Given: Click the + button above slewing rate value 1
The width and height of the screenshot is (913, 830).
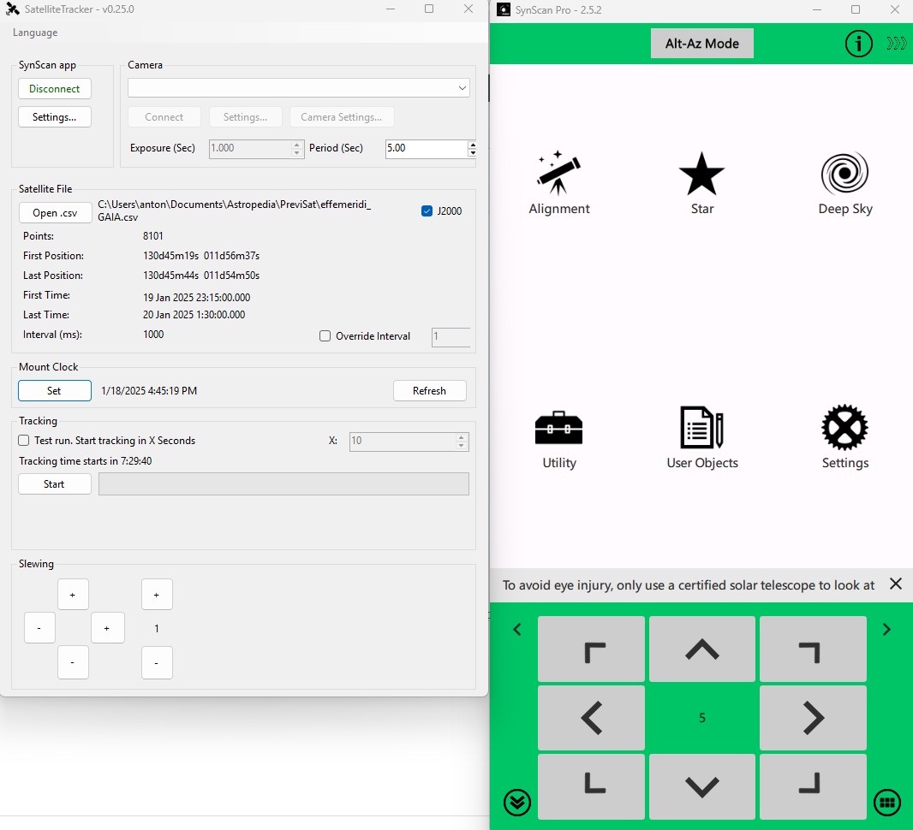Looking at the screenshot, I should [x=157, y=595].
